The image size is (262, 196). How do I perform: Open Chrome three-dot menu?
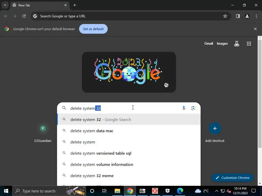point(256,16)
